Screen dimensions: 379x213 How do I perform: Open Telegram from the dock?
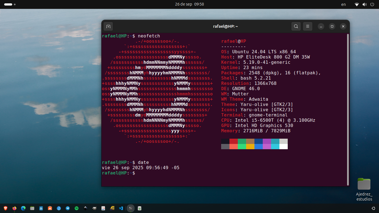(x=68, y=208)
